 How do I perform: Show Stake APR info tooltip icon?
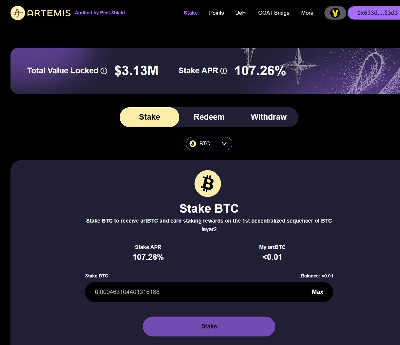click(224, 71)
